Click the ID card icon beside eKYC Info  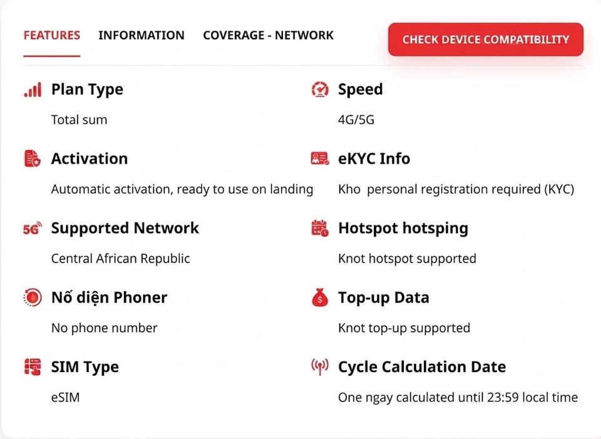[320, 158]
